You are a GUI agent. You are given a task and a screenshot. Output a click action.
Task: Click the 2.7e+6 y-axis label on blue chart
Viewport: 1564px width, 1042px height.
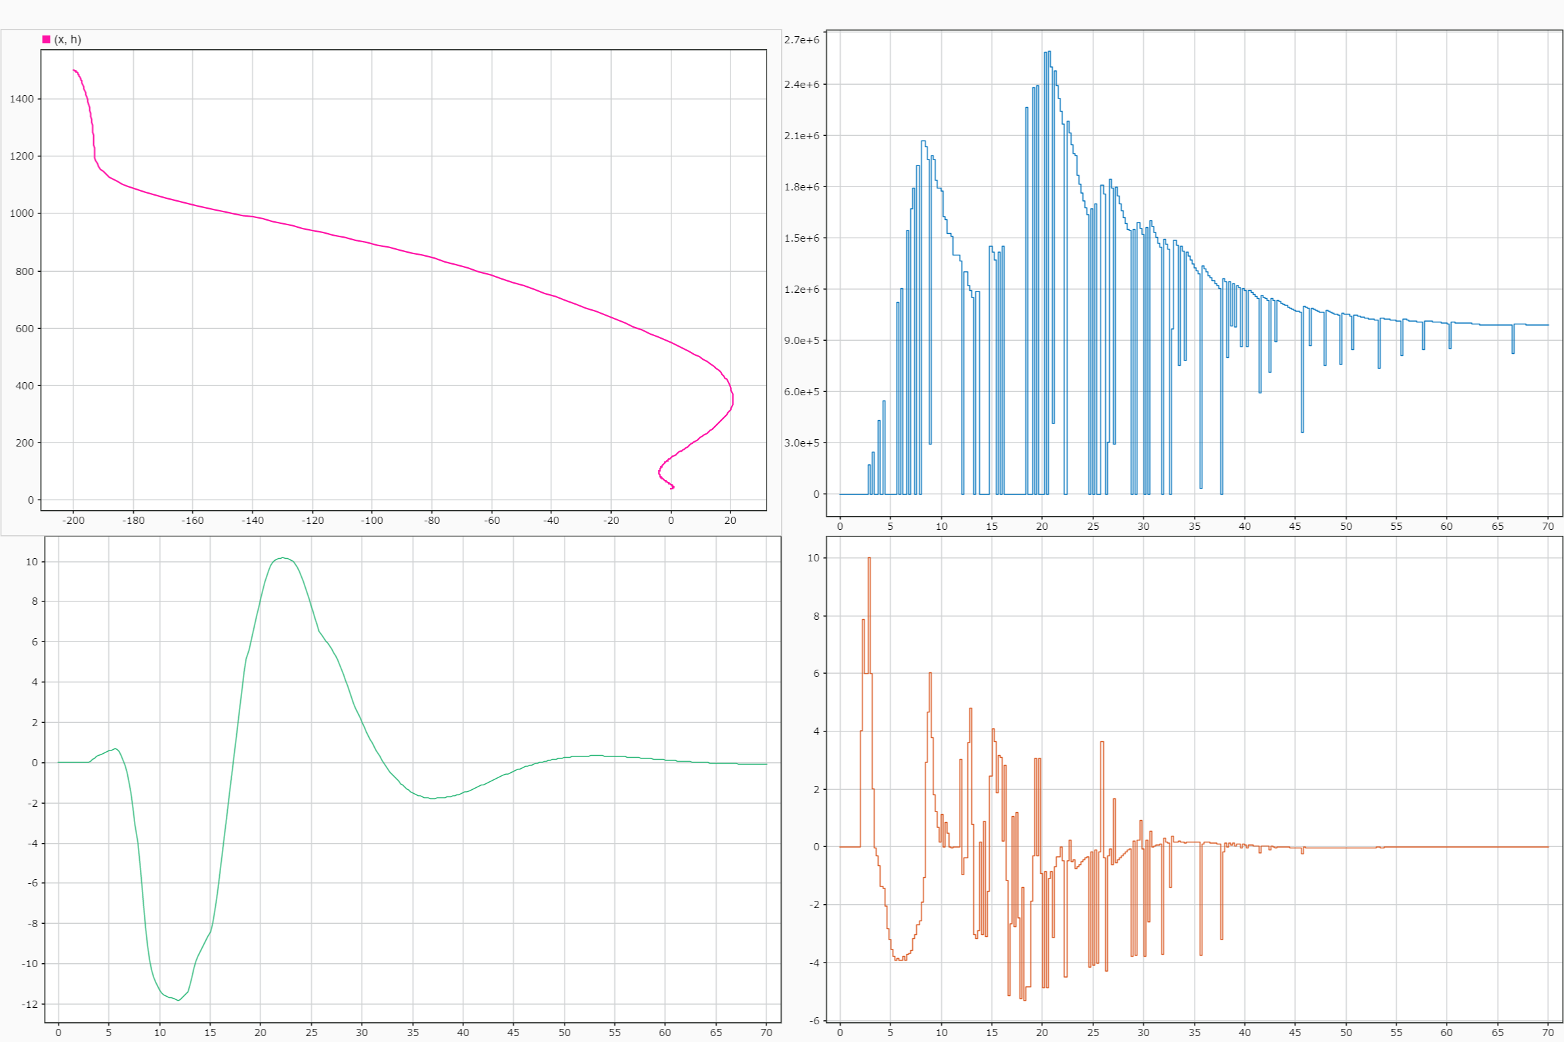pyautogui.click(x=801, y=40)
